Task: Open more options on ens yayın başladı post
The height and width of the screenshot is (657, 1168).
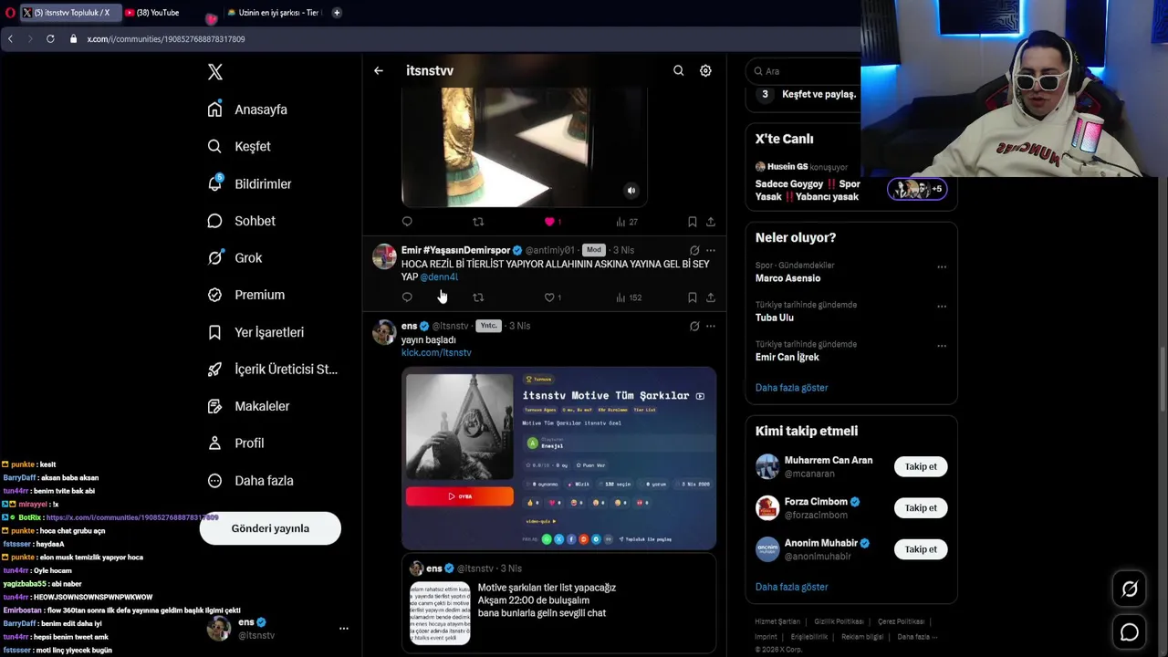Action: [x=711, y=326]
